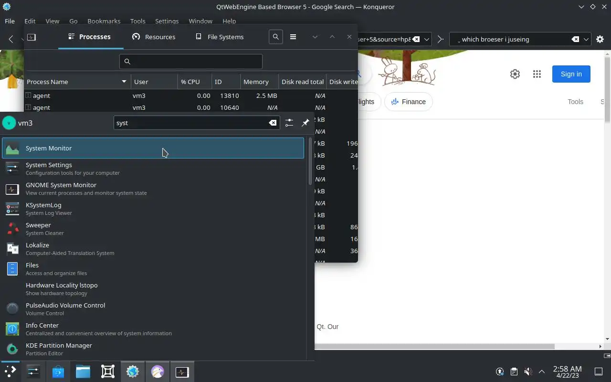Sort by Process Name column header

(77, 82)
